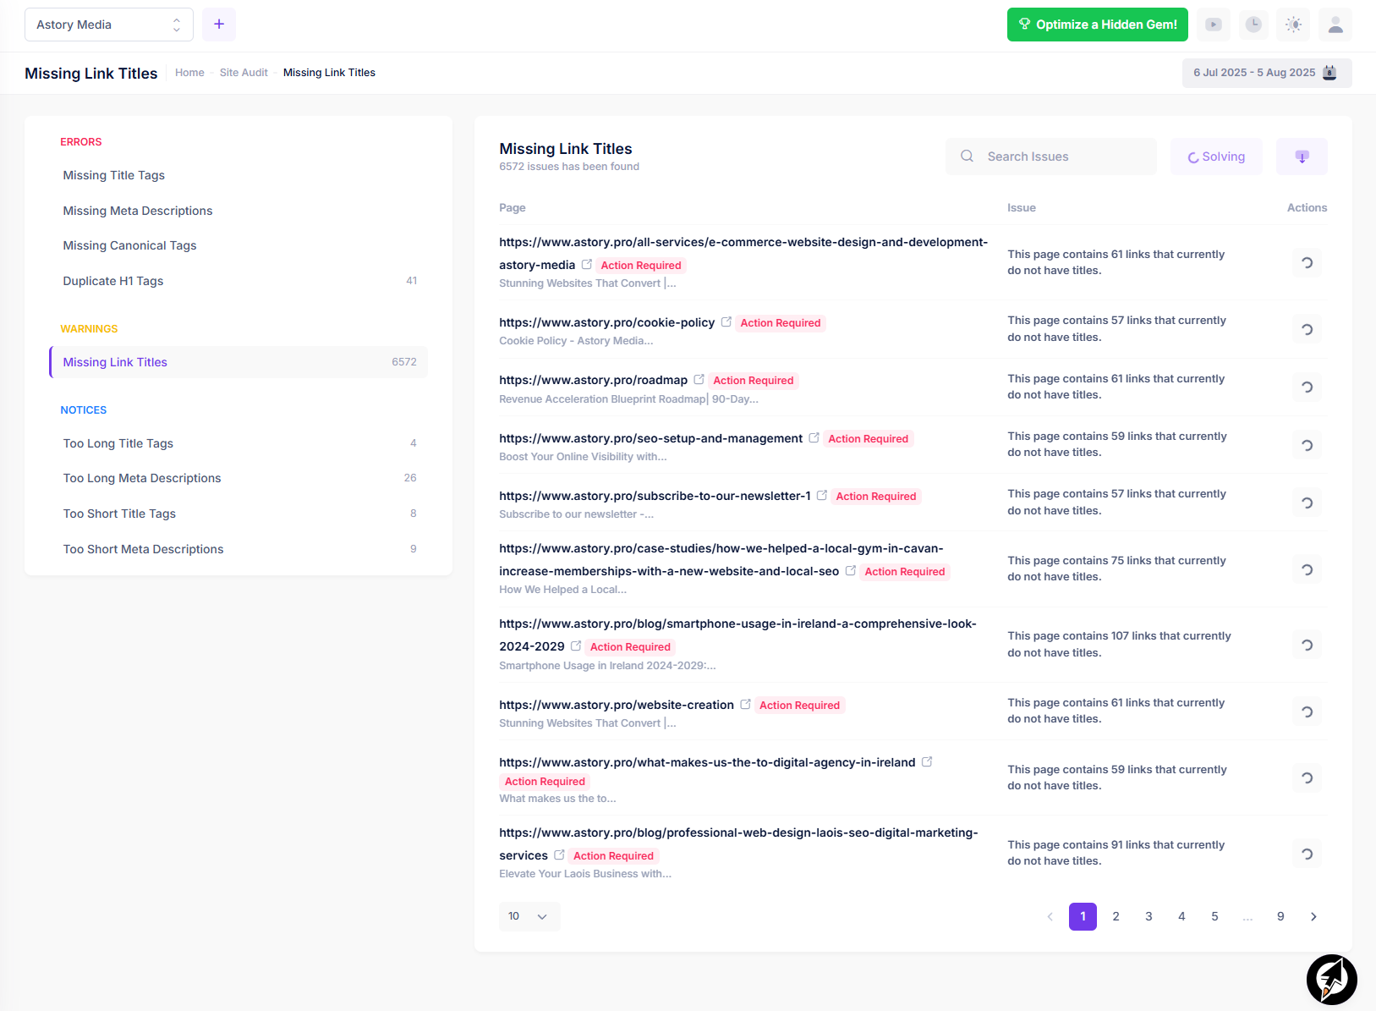Open the history clock icon
The height and width of the screenshot is (1011, 1376).
[1253, 25]
